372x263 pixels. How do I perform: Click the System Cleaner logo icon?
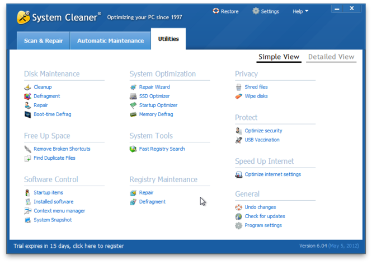coord(23,17)
